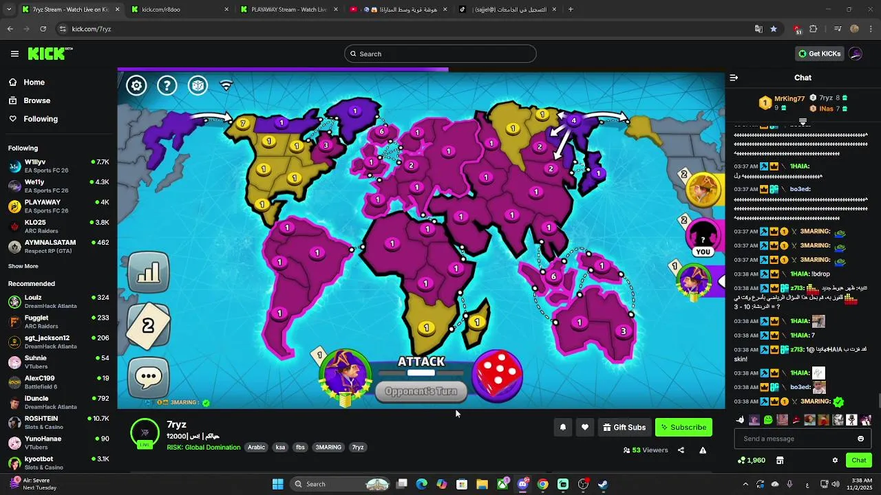Screen dimensions: 881x495
Task: Open Steam from the taskbar
Action: (603, 484)
